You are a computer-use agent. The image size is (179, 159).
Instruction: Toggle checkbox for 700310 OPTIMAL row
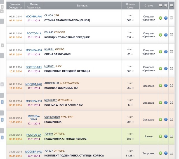(172, 136)
